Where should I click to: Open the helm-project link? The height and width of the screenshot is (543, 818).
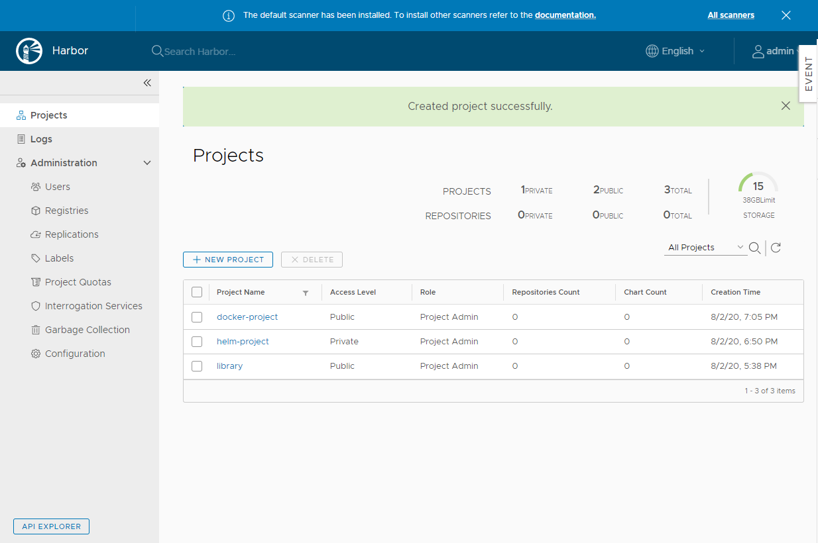pos(243,342)
